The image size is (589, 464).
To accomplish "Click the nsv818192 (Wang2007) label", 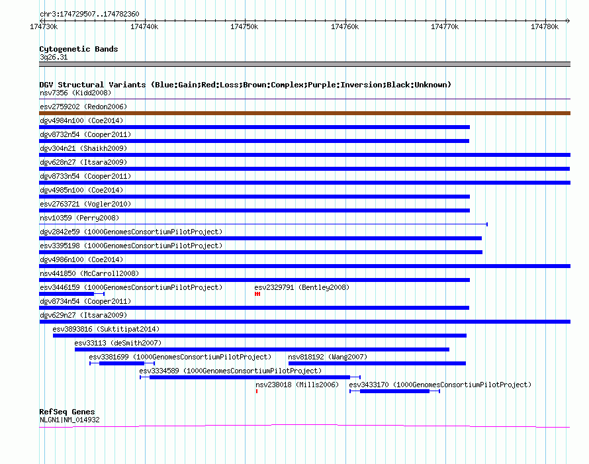I will click(328, 357).
